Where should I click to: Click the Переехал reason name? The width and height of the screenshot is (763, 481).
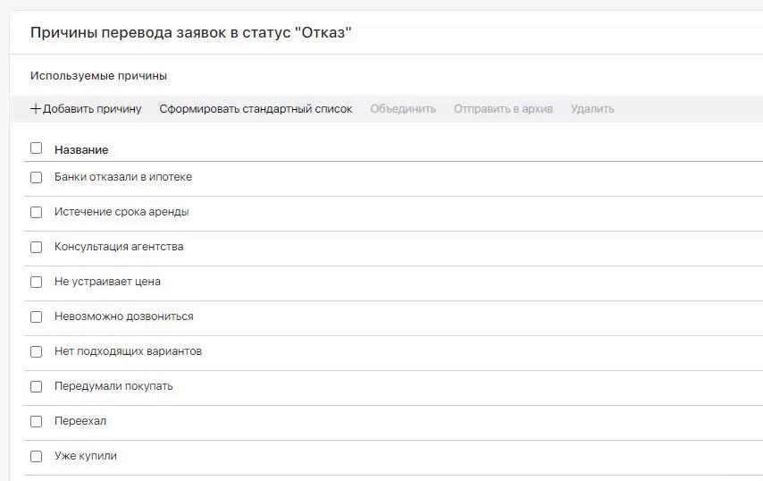coord(80,421)
